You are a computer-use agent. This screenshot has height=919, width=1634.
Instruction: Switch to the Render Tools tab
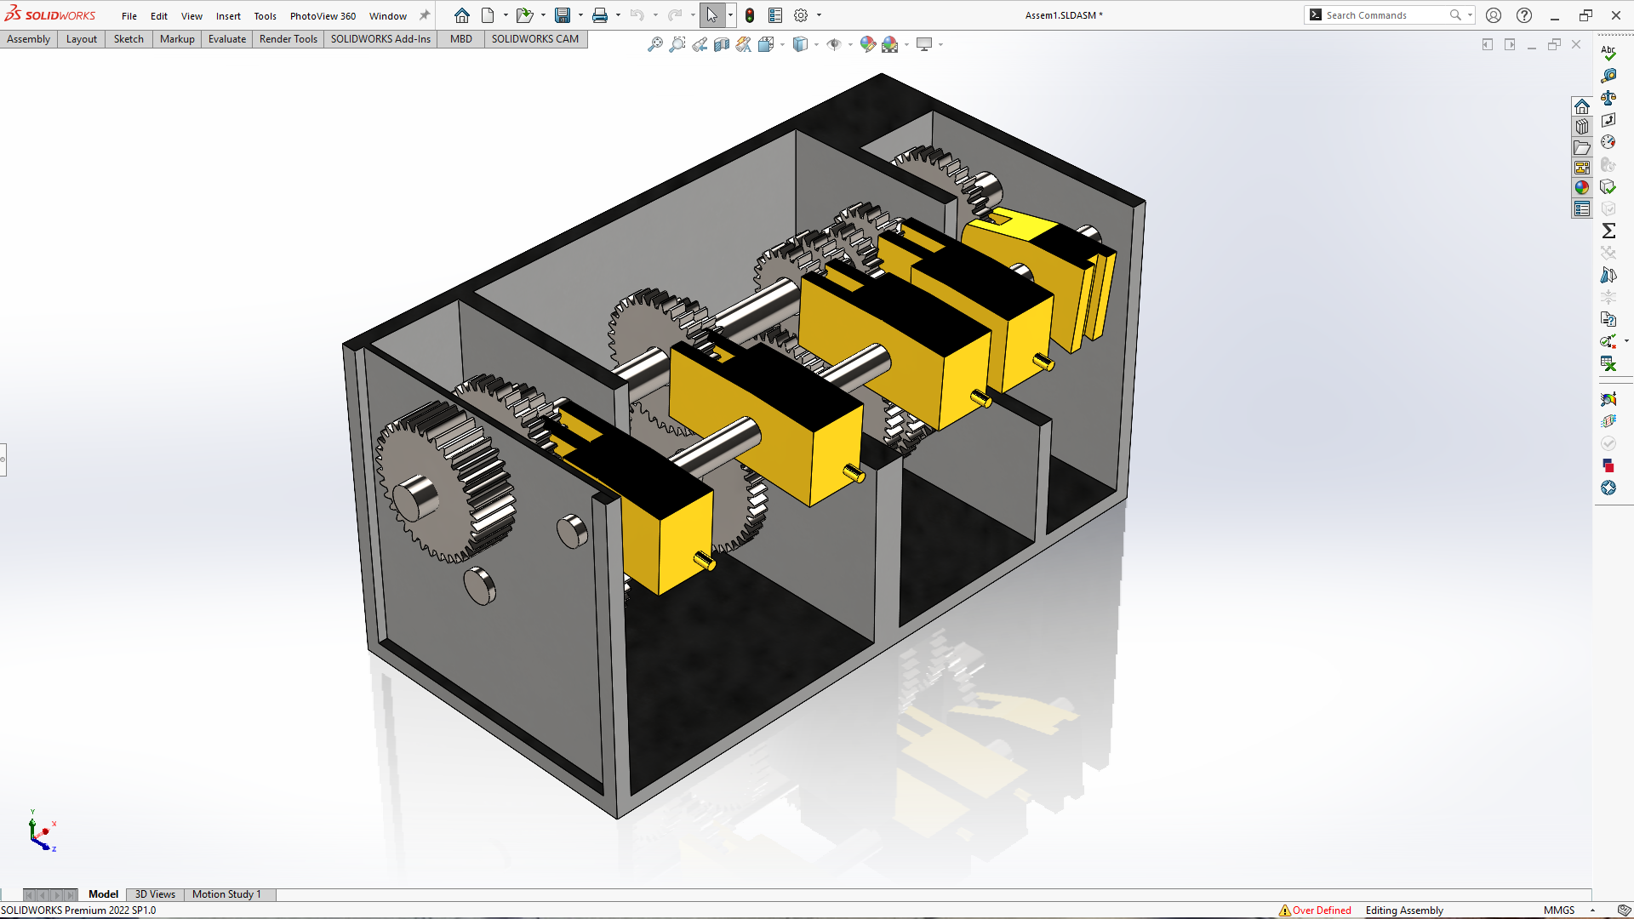point(288,39)
